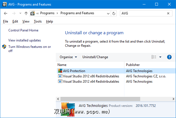The height and width of the screenshot is (118, 176).
Task: Refresh the Programs and Features list
Action: (114, 14)
